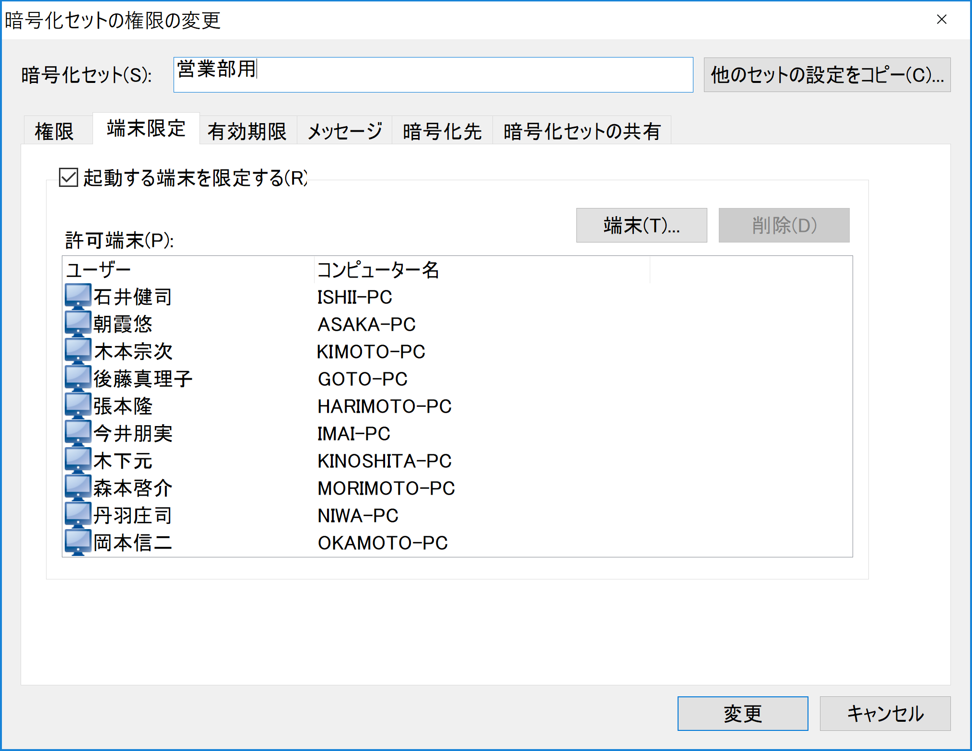Select the NIWA-PC row entry
972x751 pixels.
pyautogui.click(x=358, y=515)
